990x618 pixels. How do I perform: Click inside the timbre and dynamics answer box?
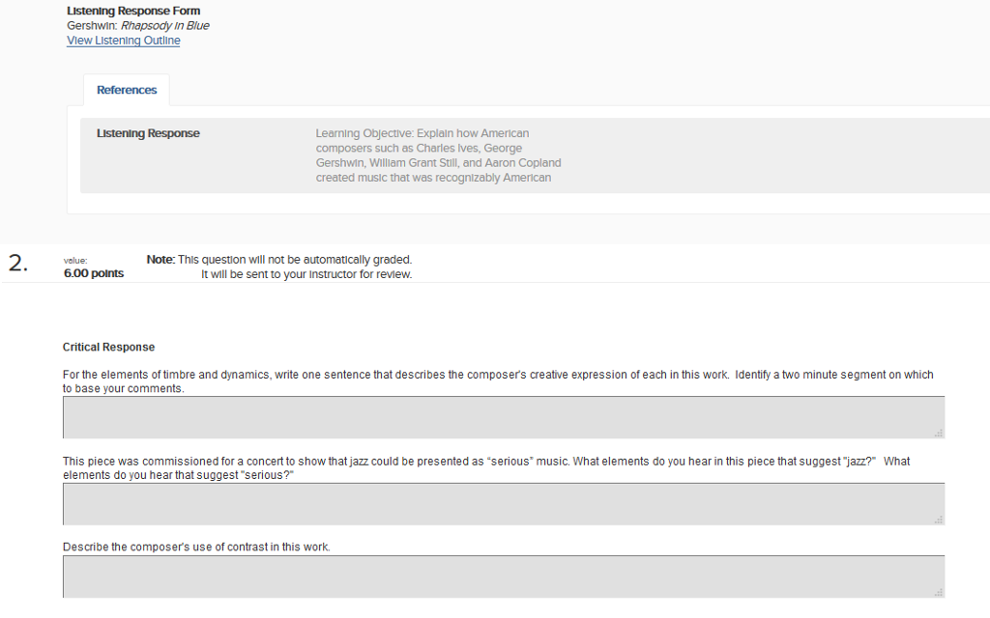pyautogui.click(x=503, y=416)
